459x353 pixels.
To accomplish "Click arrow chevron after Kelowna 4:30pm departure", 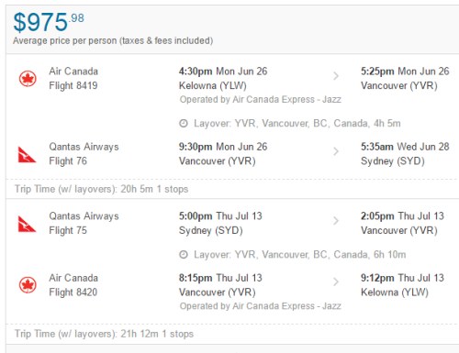I will coord(336,76).
